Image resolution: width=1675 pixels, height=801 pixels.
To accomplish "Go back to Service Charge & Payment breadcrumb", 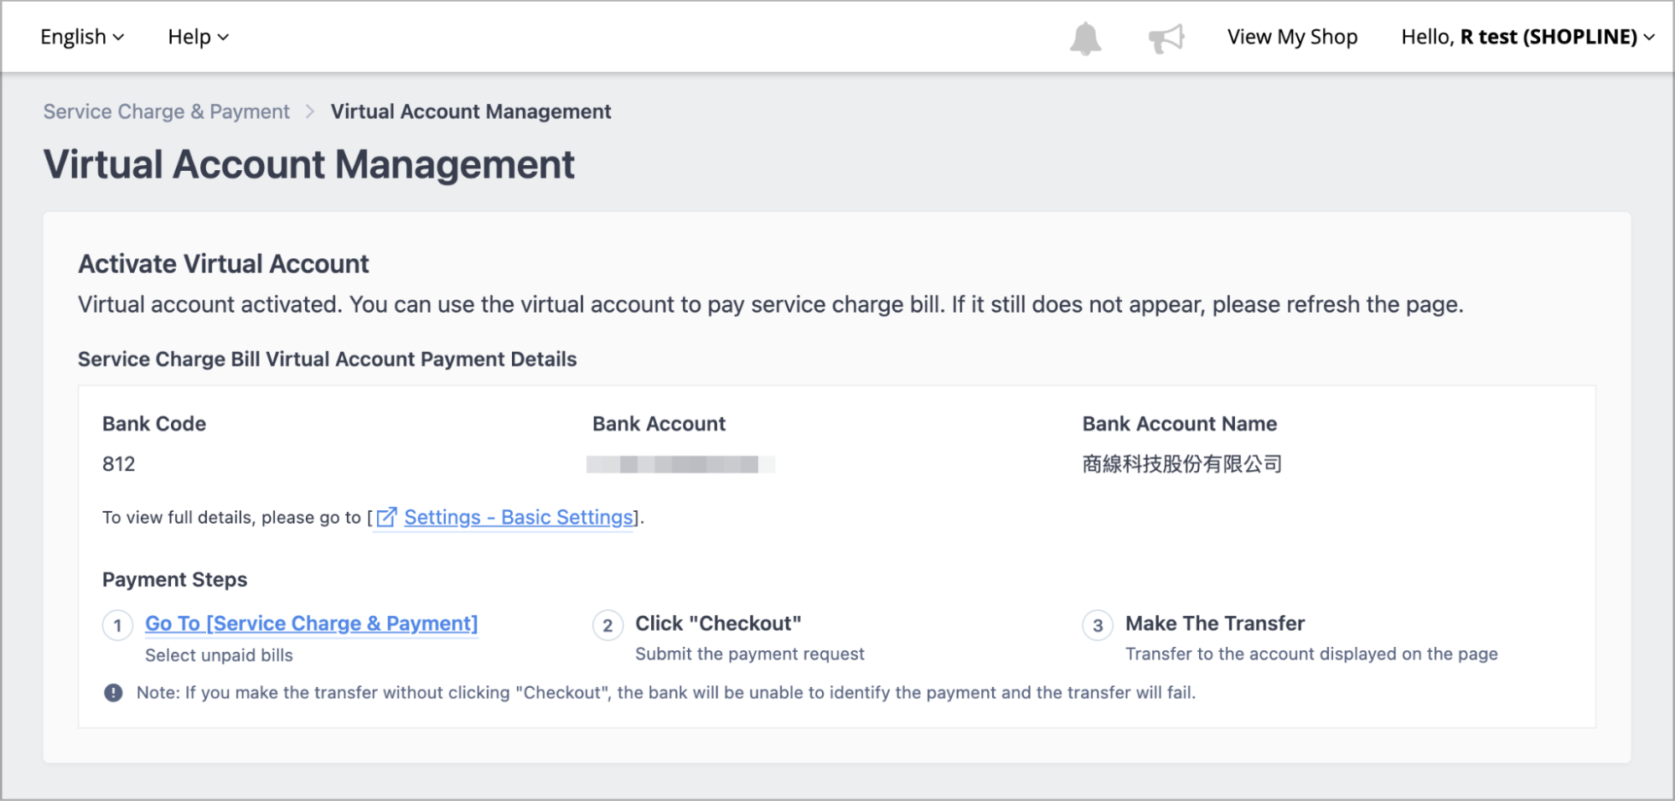I will [x=167, y=111].
